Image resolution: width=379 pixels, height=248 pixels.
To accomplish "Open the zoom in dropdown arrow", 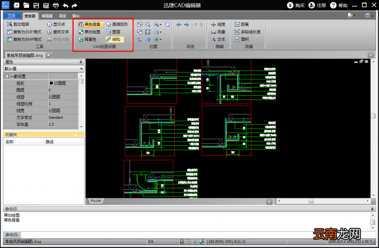I will coord(160,24).
